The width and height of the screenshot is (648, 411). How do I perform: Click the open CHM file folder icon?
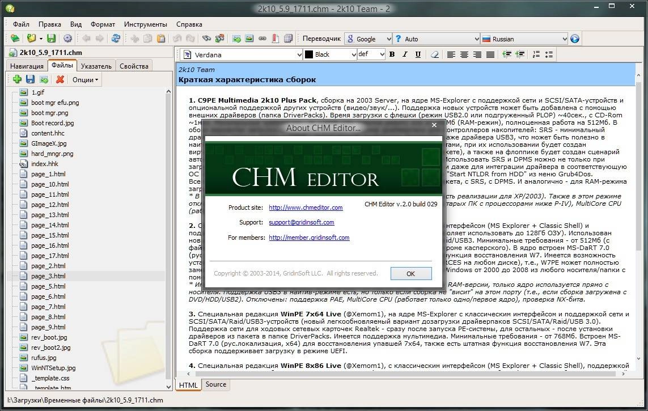(x=31, y=39)
